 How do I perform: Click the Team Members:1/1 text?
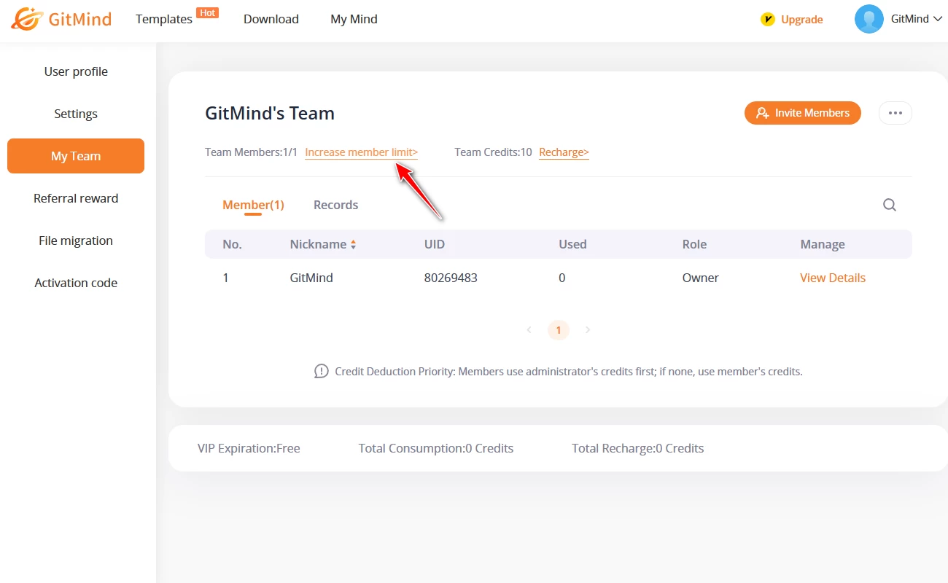252,152
